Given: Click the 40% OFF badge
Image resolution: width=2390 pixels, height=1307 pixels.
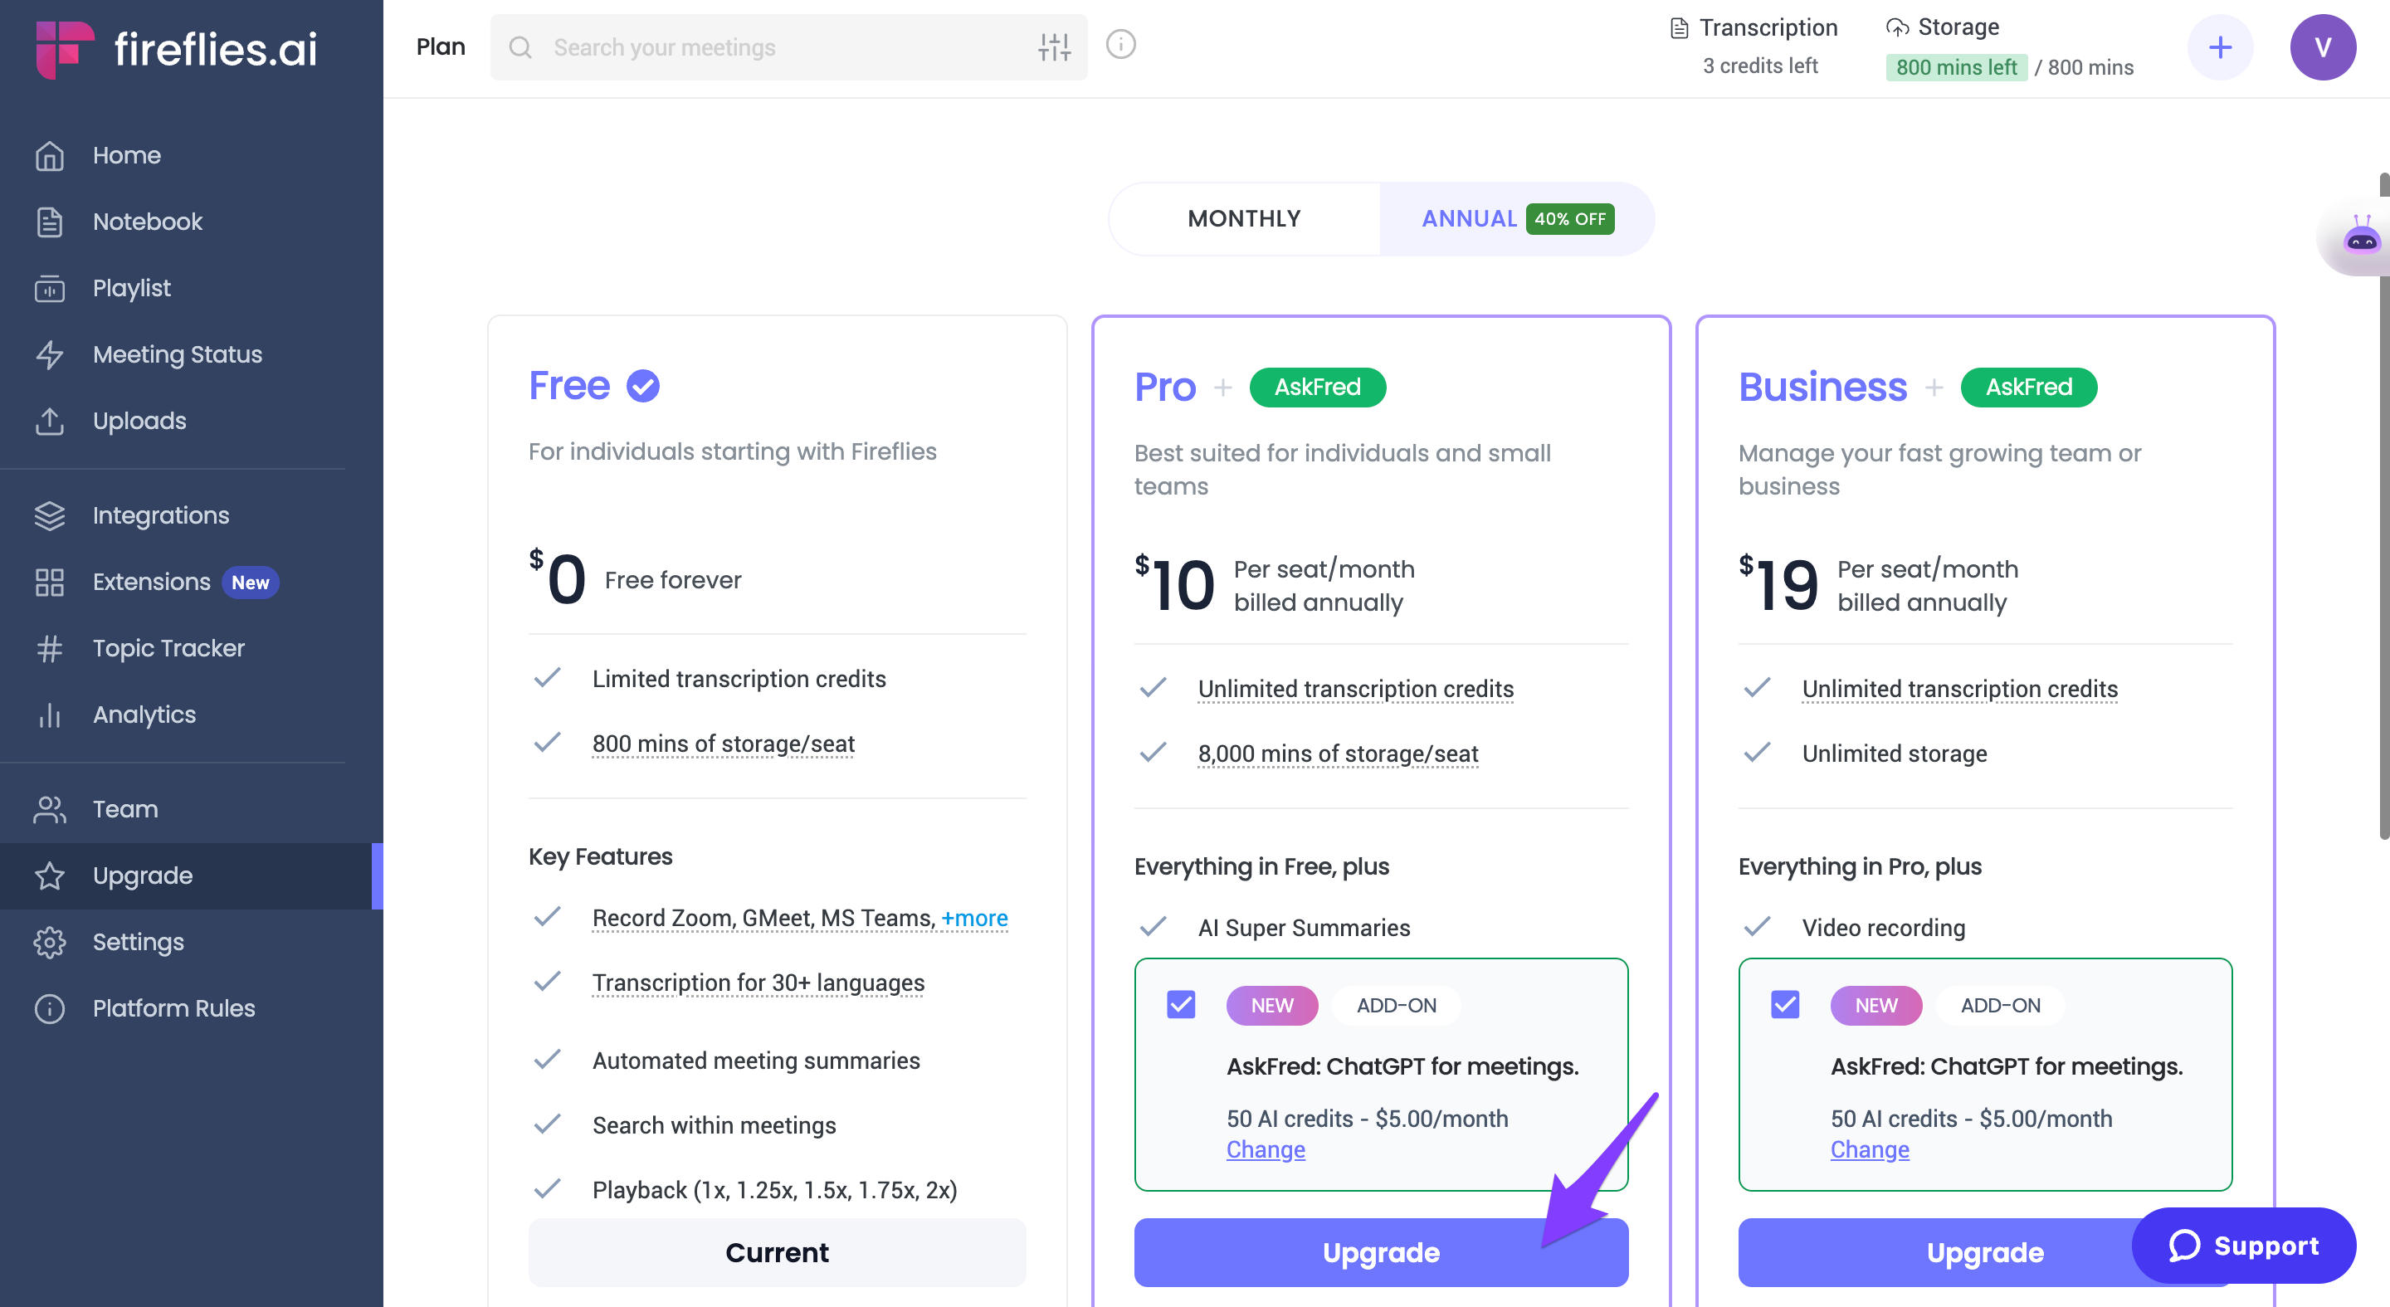Looking at the screenshot, I should pyautogui.click(x=1570, y=219).
